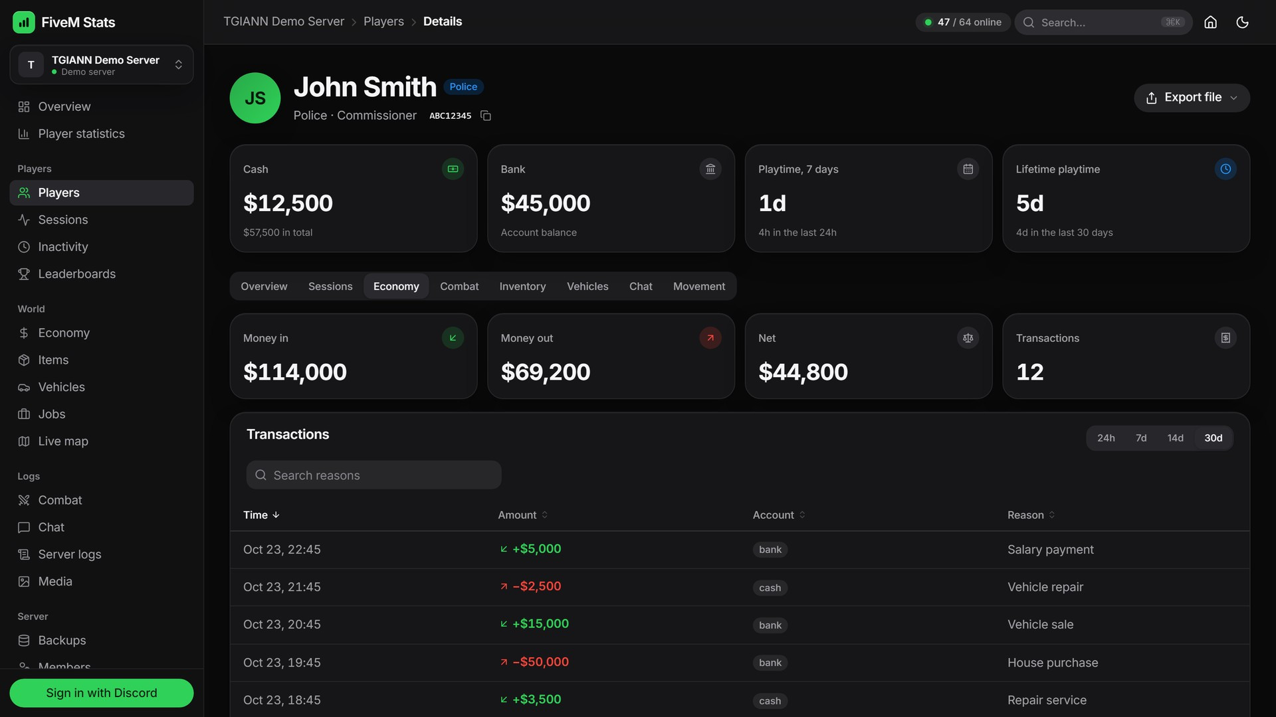Select the Movement tab
Screen dimensions: 1276x717
click(699, 286)
